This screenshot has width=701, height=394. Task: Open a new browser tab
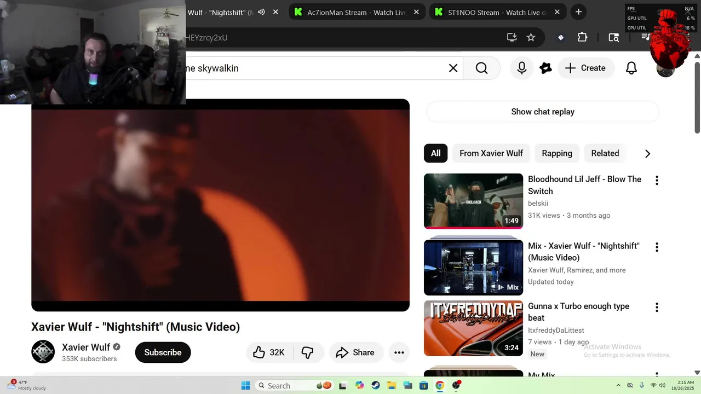pos(578,12)
